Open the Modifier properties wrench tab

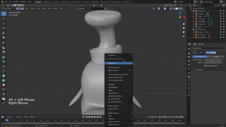(189, 77)
